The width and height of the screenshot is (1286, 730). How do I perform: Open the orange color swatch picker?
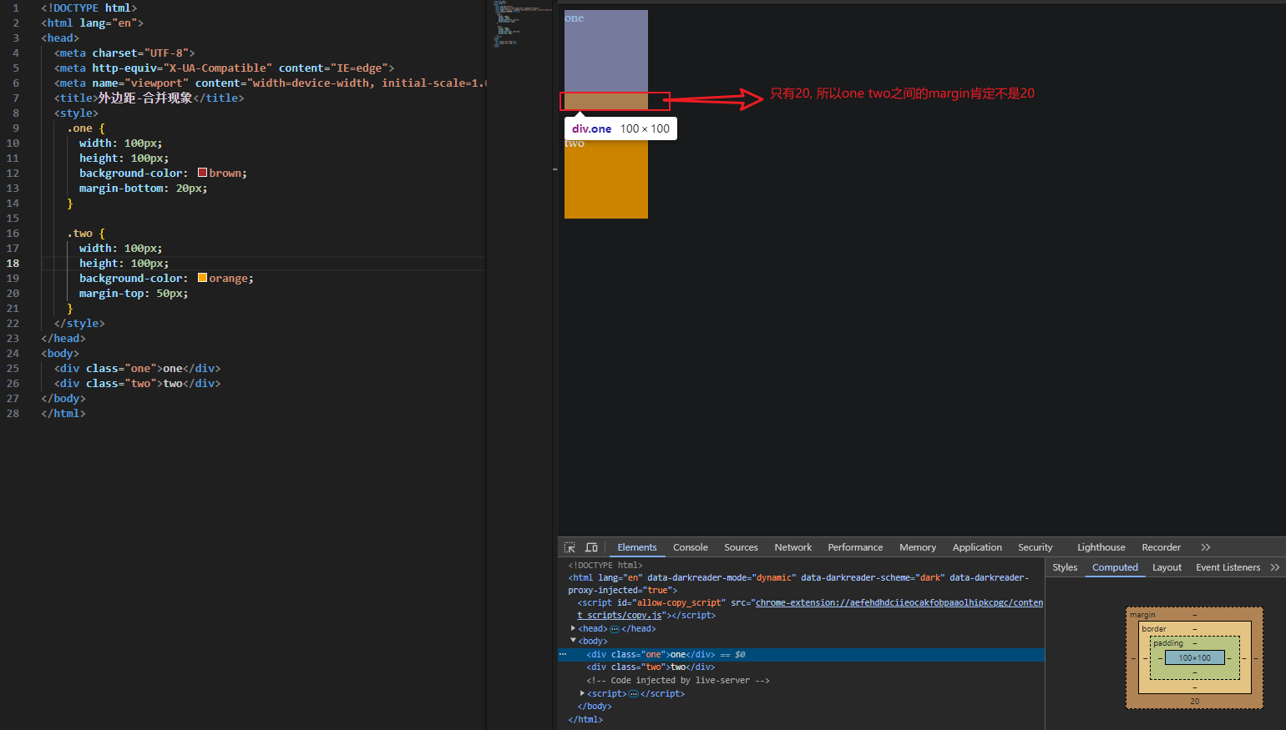[202, 278]
